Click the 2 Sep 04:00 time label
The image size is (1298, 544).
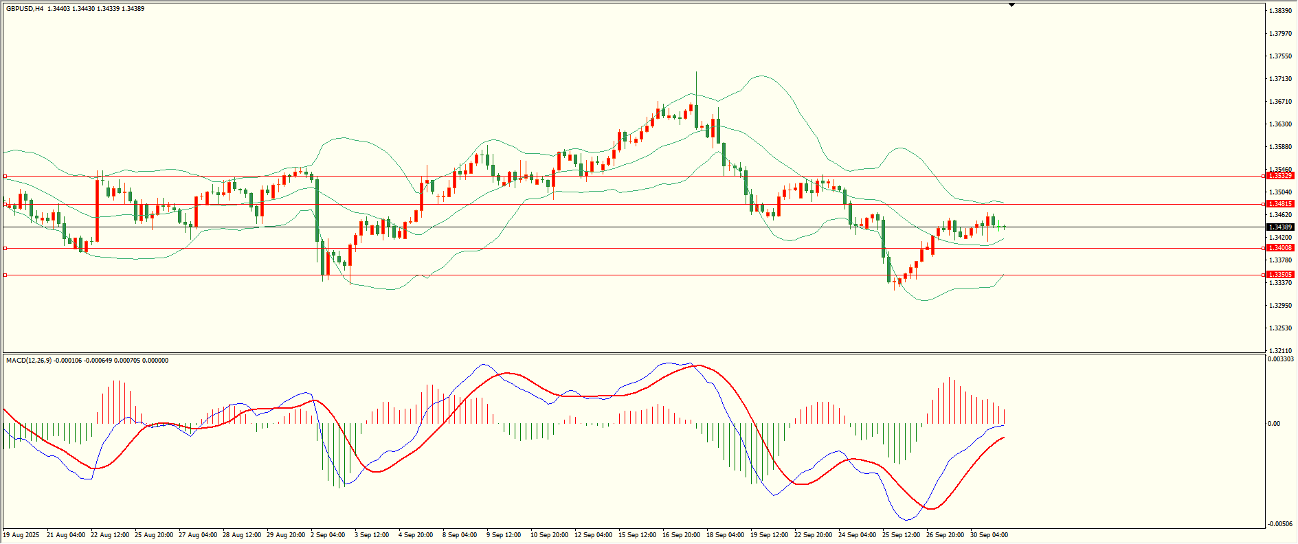328,535
